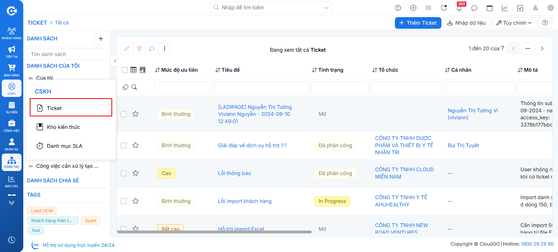Open the Bán Hàng sidebar module
Viewport: 558px width, 252px height.
tap(12, 70)
